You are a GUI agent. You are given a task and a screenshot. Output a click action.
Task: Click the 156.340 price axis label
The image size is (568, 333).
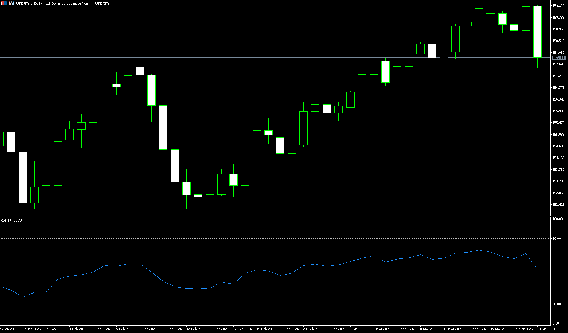coord(558,99)
